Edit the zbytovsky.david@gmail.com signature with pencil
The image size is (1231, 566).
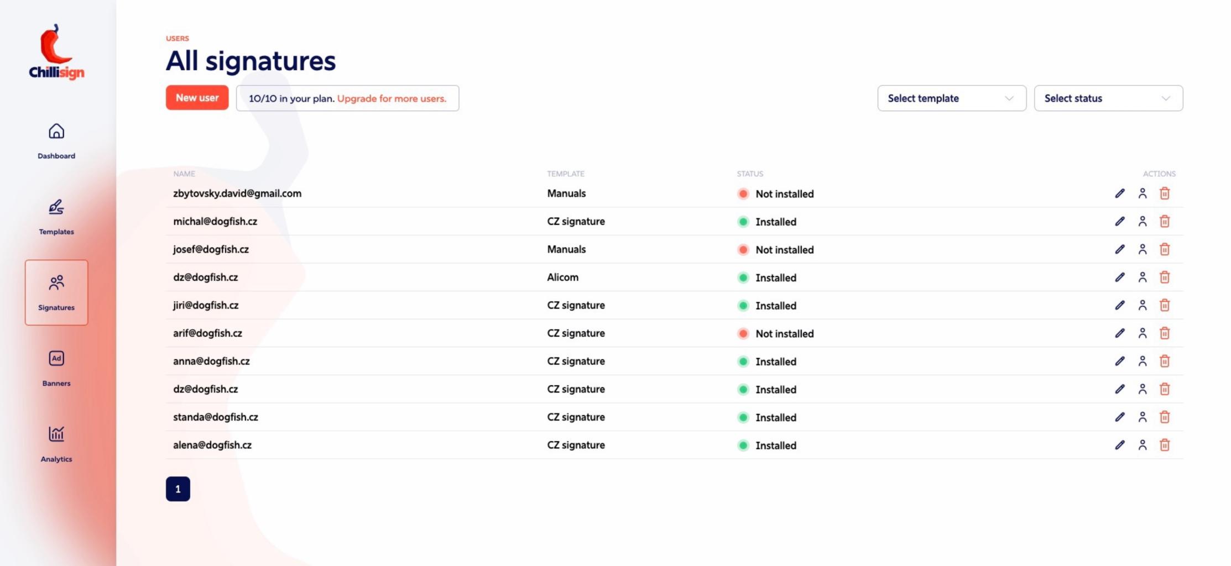pos(1119,193)
